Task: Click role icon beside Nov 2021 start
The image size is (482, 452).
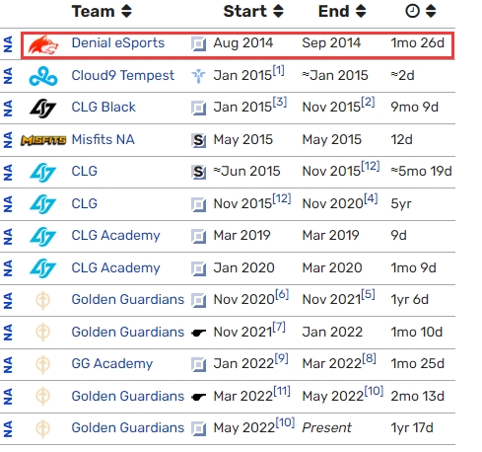Action: click(x=198, y=333)
